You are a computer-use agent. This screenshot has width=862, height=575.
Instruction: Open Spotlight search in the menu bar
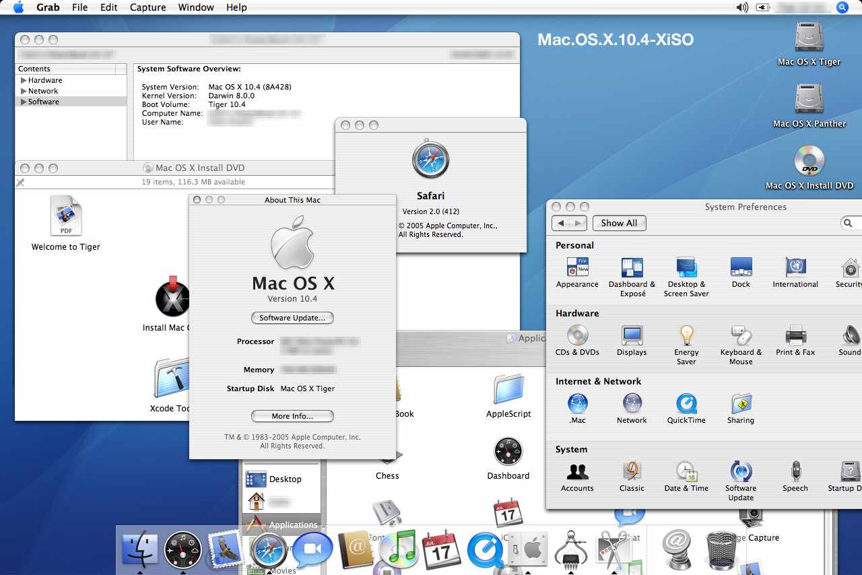[842, 7]
